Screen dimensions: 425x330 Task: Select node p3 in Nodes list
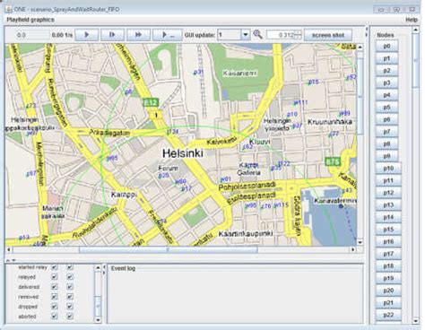click(x=386, y=82)
